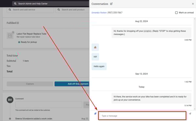Viewport: 196px width, 121px height.
Task: Check the Mark as unread checkbox
Action: pos(176,13)
